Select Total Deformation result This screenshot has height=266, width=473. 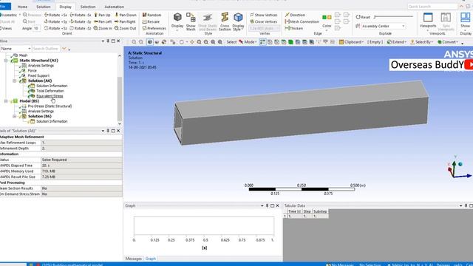point(50,91)
